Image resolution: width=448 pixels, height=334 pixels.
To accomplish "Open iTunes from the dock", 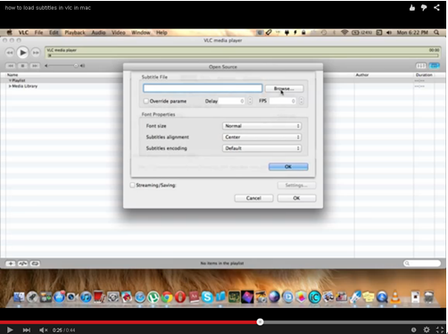I will click(x=86, y=296).
